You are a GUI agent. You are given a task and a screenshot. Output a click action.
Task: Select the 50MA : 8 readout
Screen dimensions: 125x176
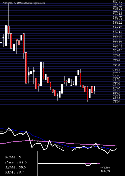click(x=13, y=157)
